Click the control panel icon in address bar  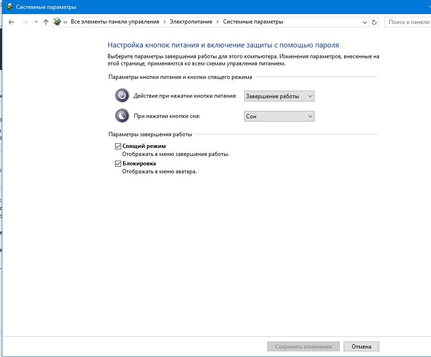click(x=57, y=22)
